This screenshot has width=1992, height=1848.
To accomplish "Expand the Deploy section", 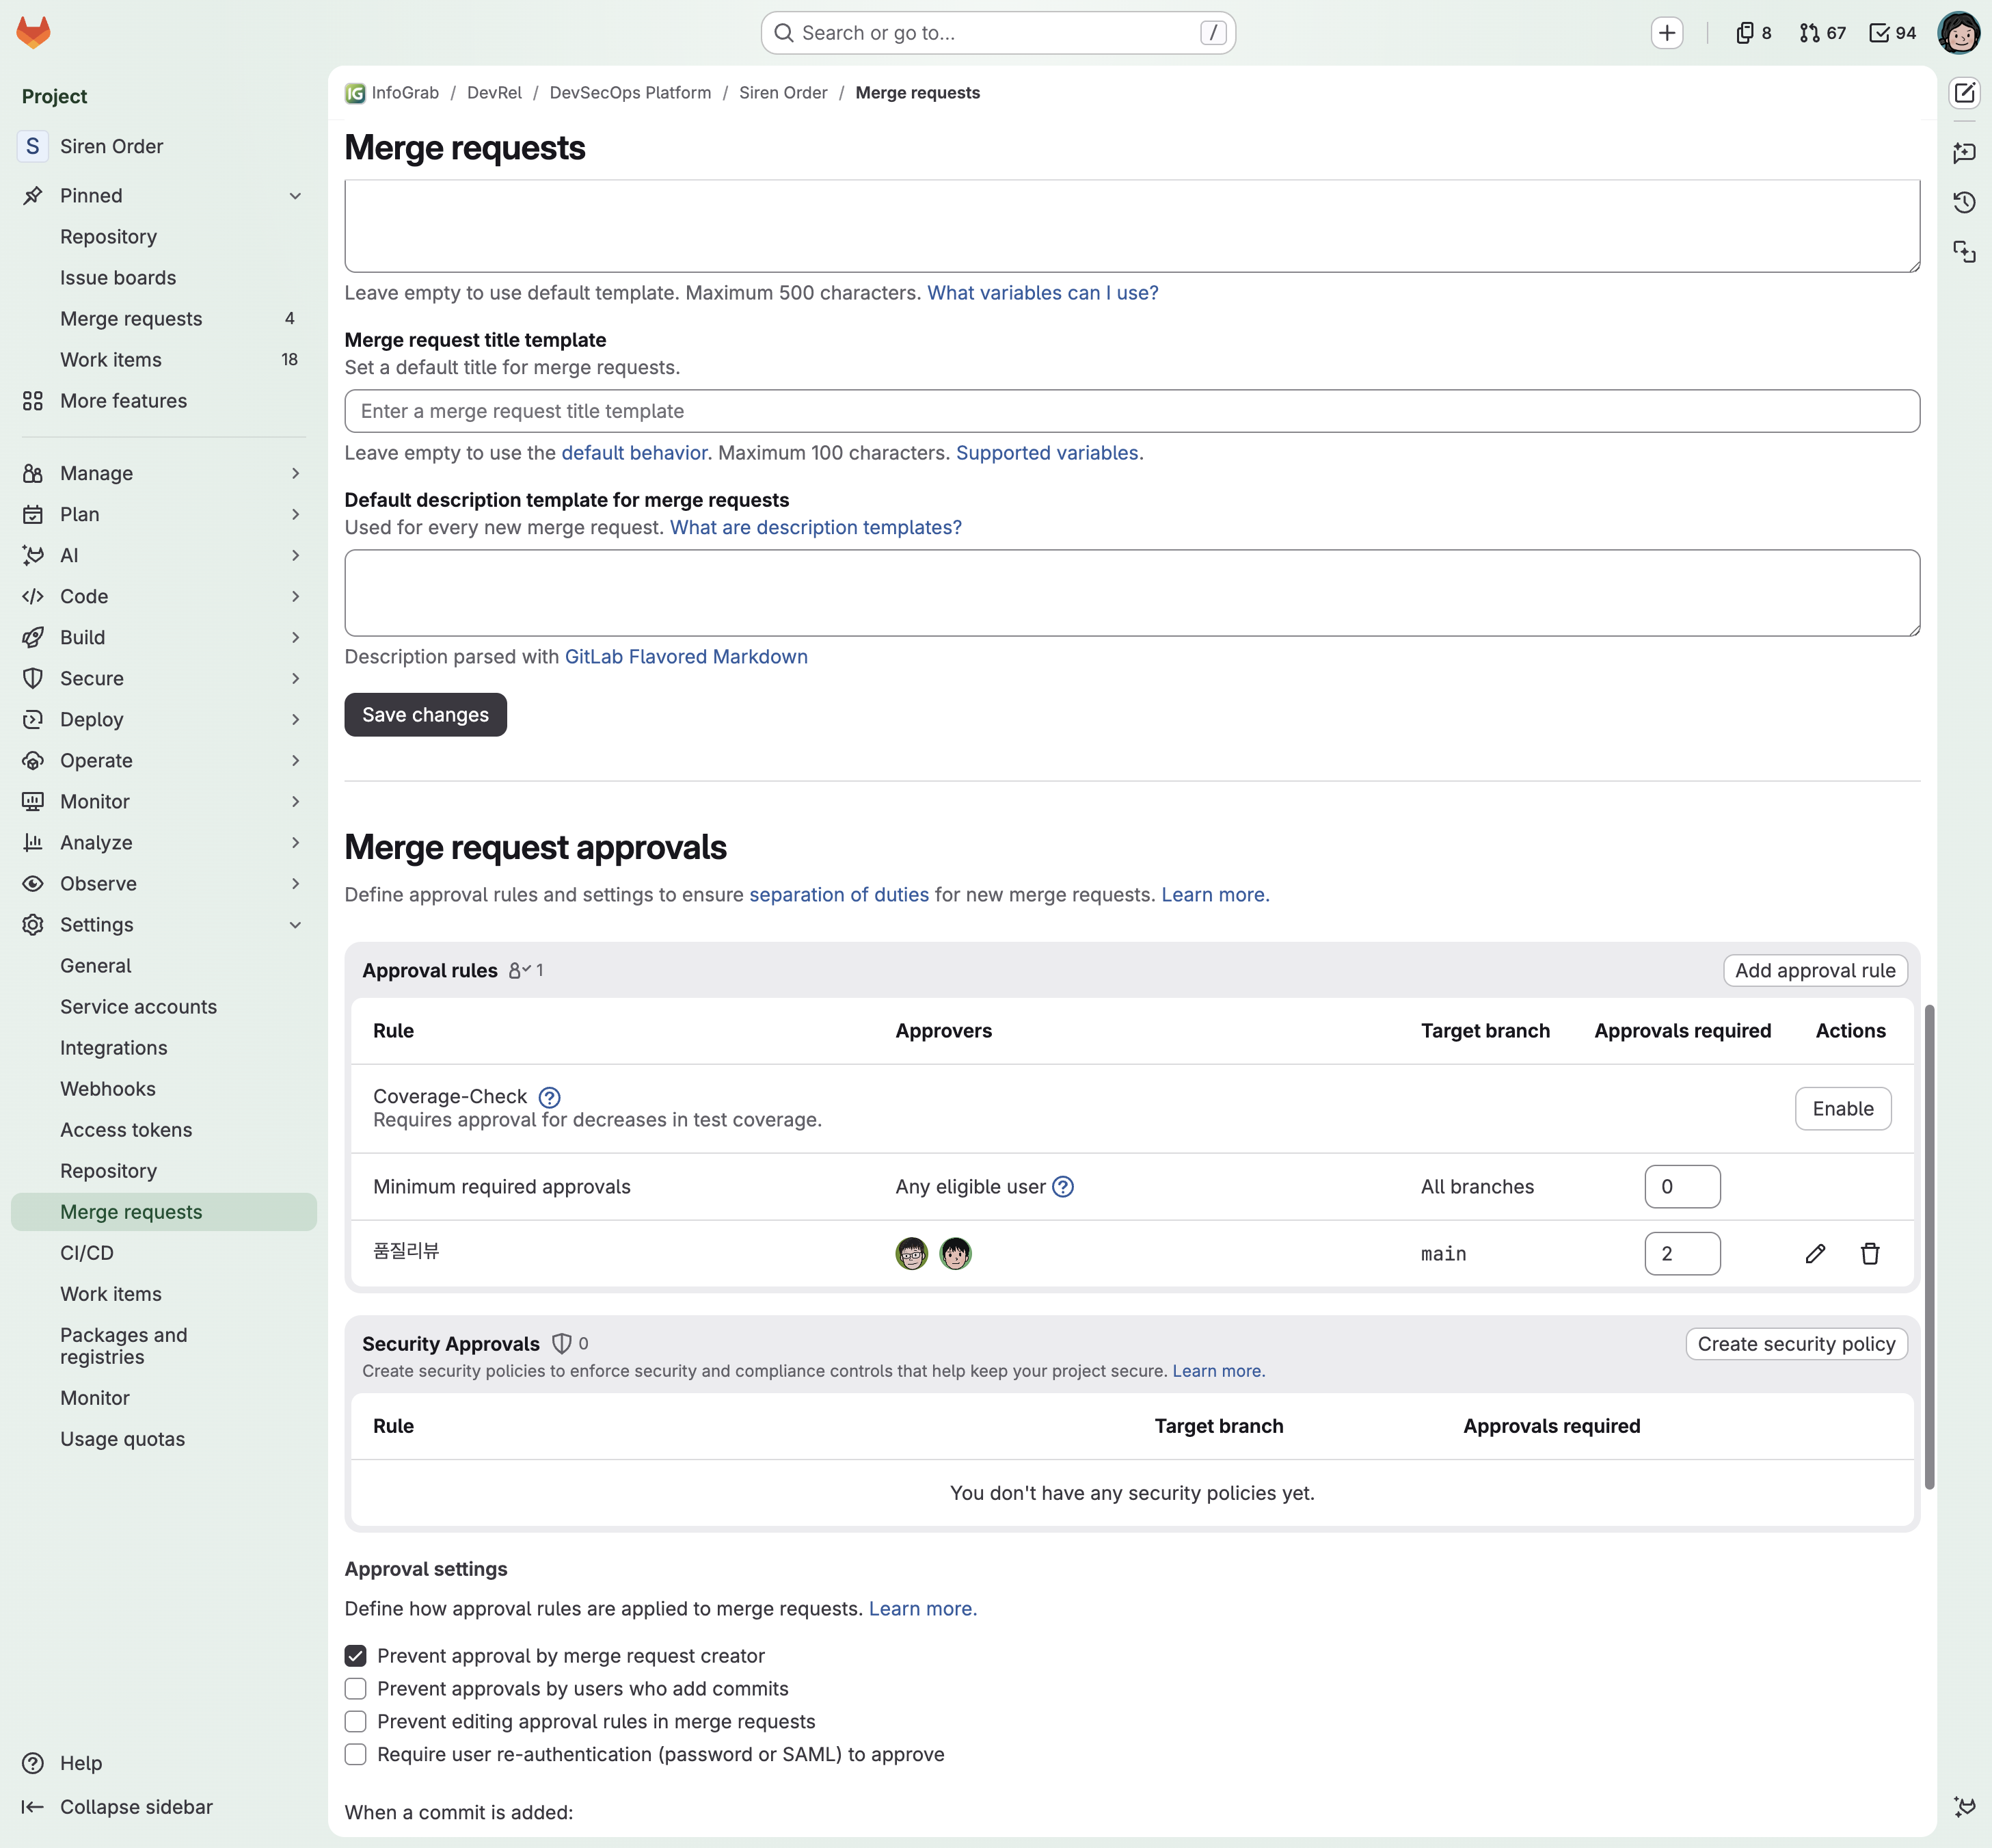I will [164, 719].
